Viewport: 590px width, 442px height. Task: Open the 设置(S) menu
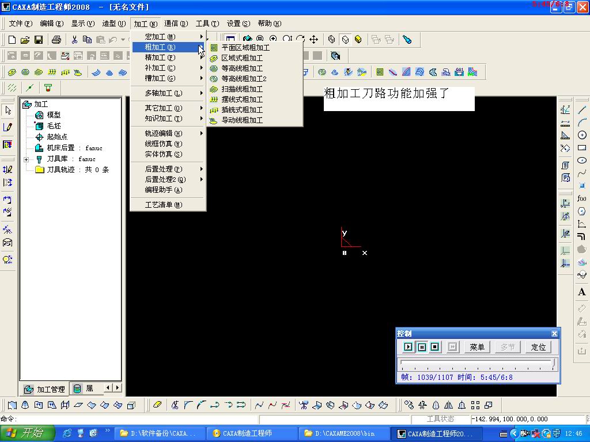click(x=238, y=23)
